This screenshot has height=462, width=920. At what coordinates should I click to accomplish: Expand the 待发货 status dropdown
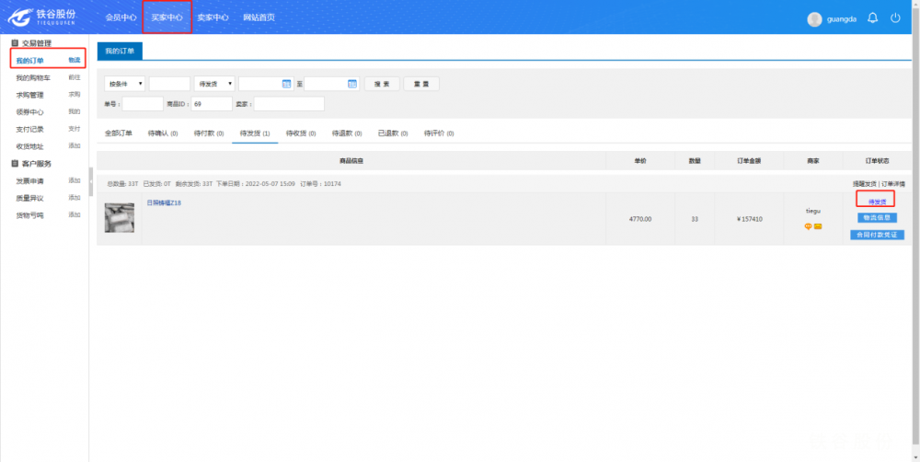[x=214, y=84]
